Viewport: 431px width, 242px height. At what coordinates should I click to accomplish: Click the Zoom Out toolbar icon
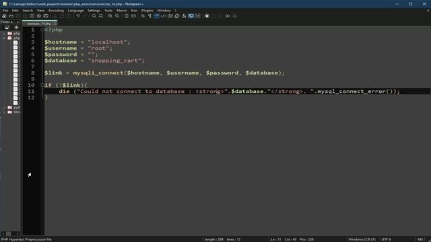coord(117,16)
